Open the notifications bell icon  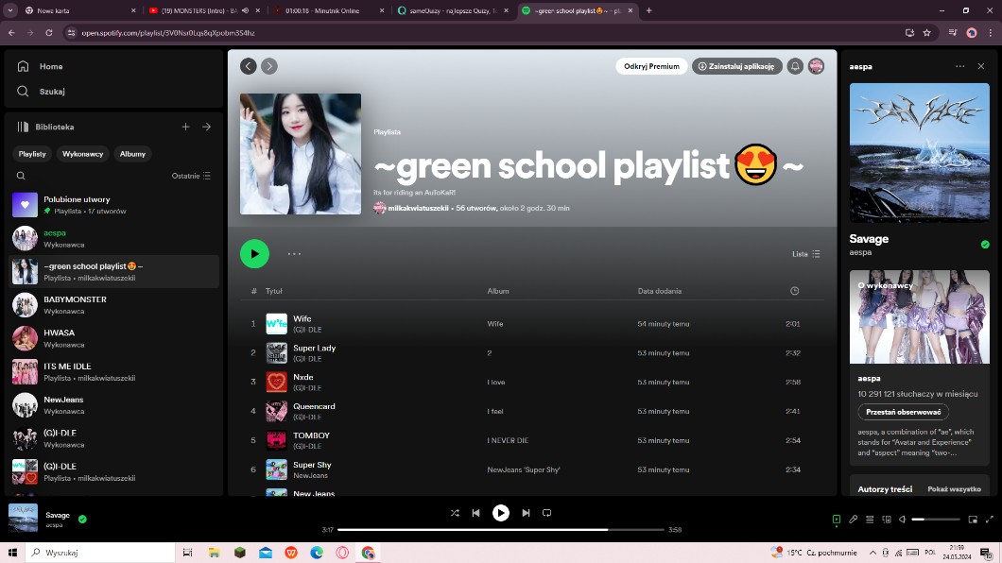click(x=795, y=66)
